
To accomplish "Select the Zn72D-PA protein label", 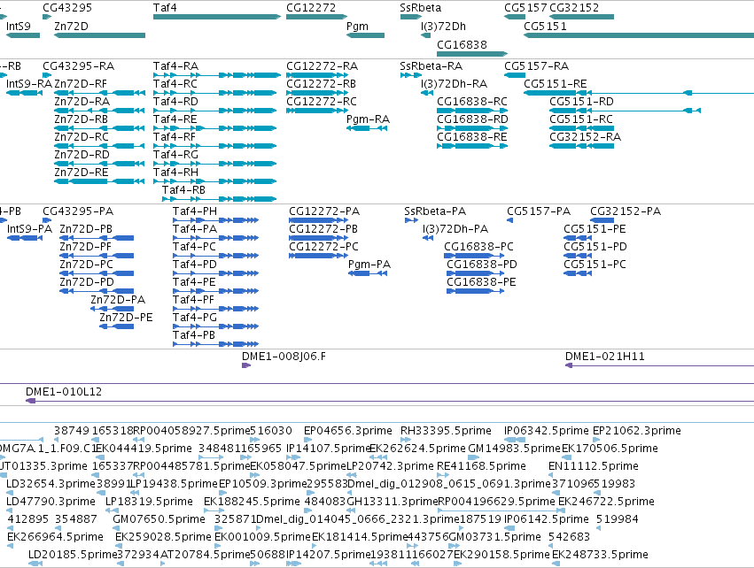I will [118, 300].
